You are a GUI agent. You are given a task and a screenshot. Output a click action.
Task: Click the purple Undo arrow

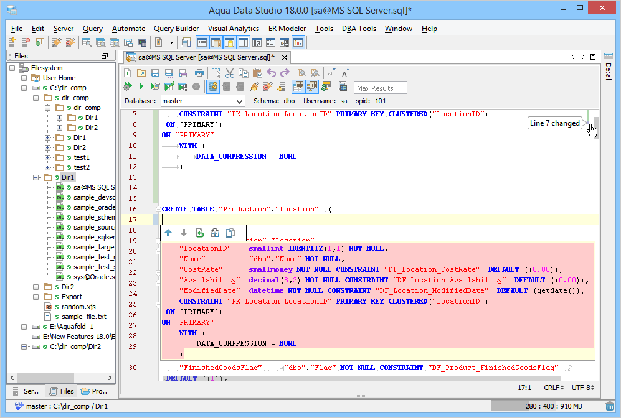pyautogui.click(x=272, y=73)
